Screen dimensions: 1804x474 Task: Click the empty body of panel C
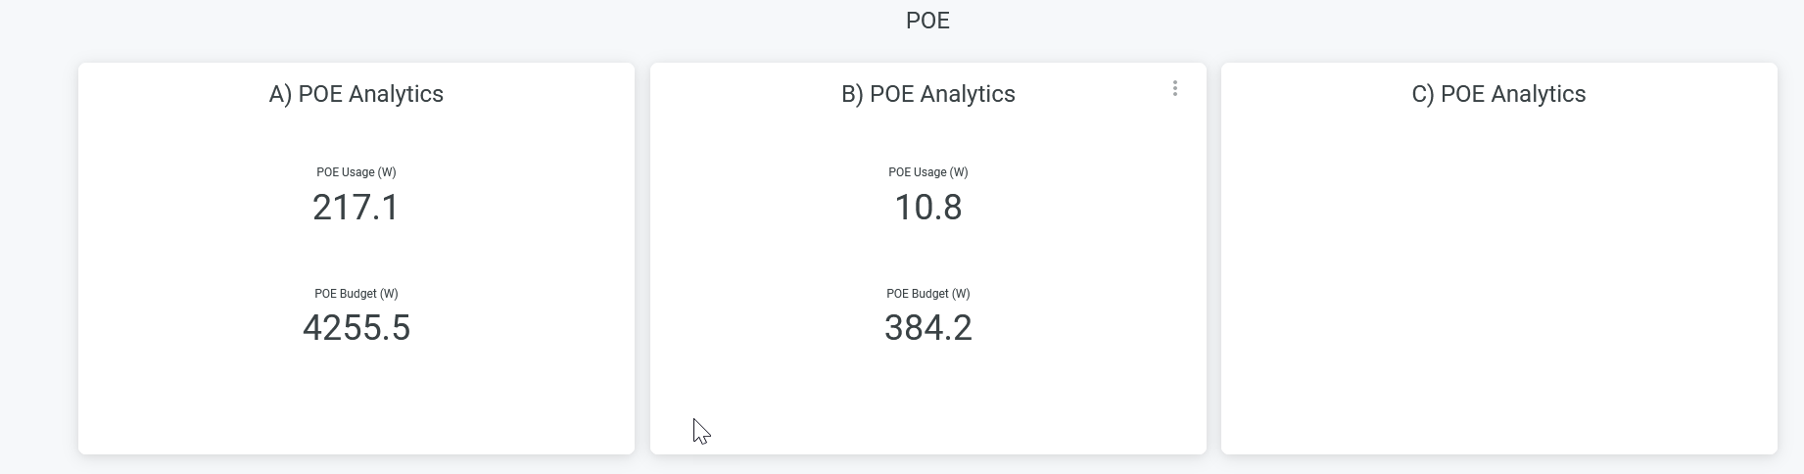pos(1498,274)
